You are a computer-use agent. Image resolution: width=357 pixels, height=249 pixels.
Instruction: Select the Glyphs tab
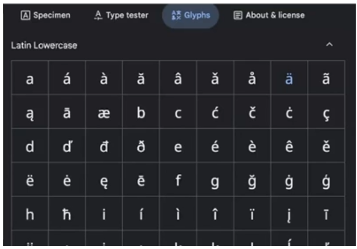tap(191, 15)
